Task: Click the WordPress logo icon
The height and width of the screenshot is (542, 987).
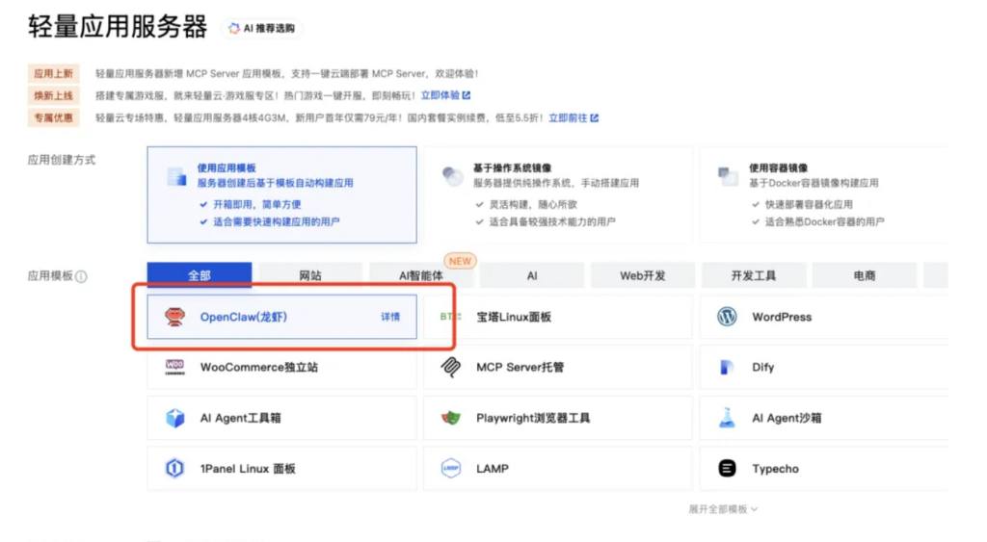Action: (727, 317)
